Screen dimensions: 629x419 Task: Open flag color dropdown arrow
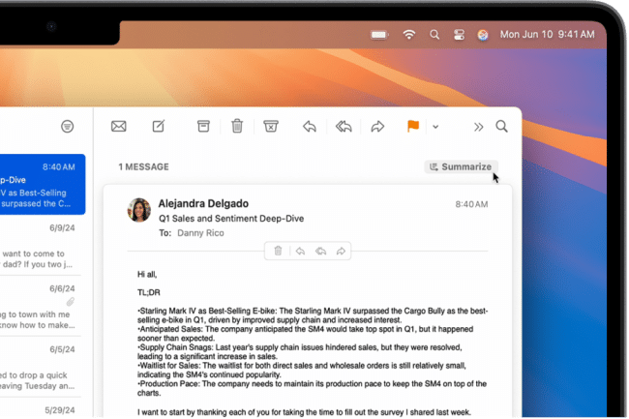pyautogui.click(x=435, y=127)
